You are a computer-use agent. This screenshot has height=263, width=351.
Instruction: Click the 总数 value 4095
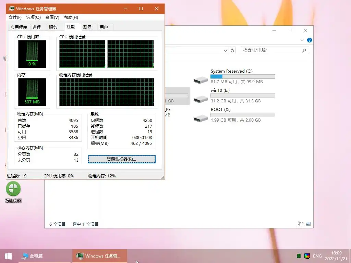pos(73,120)
